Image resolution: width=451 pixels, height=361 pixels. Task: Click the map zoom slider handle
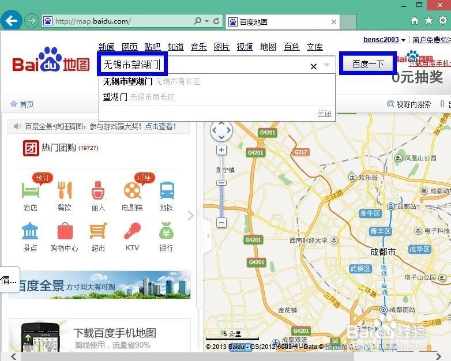click(x=221, y=183)
